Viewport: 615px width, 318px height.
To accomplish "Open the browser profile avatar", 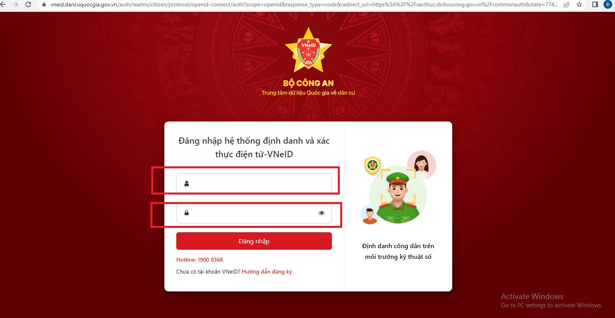I will coord(608,5).
